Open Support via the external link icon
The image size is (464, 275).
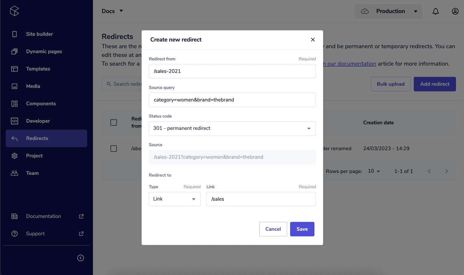pos(81,234)
